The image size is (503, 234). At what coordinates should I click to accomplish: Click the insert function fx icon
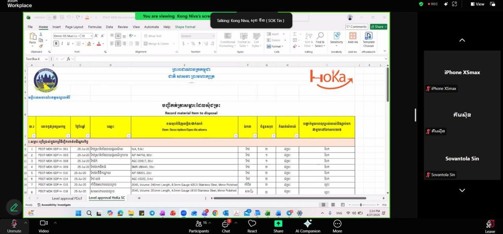pyautogui.click(x=68, y=59)
